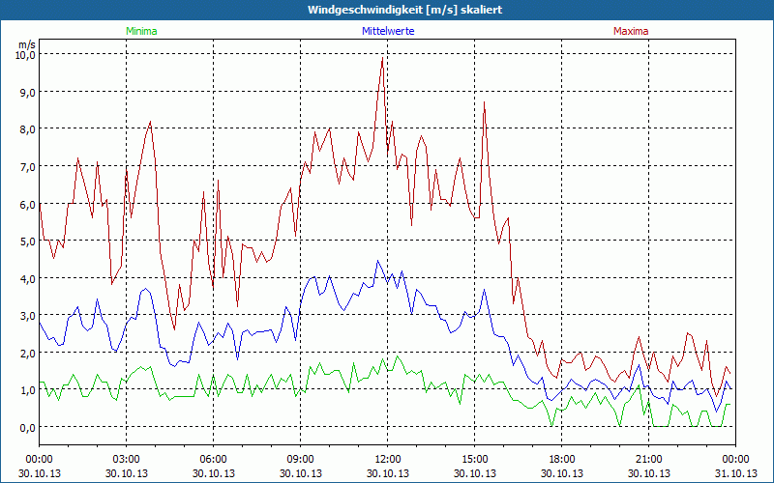Click the '12:00' time axis label
The image size is (774, 483).
point(388,460)
